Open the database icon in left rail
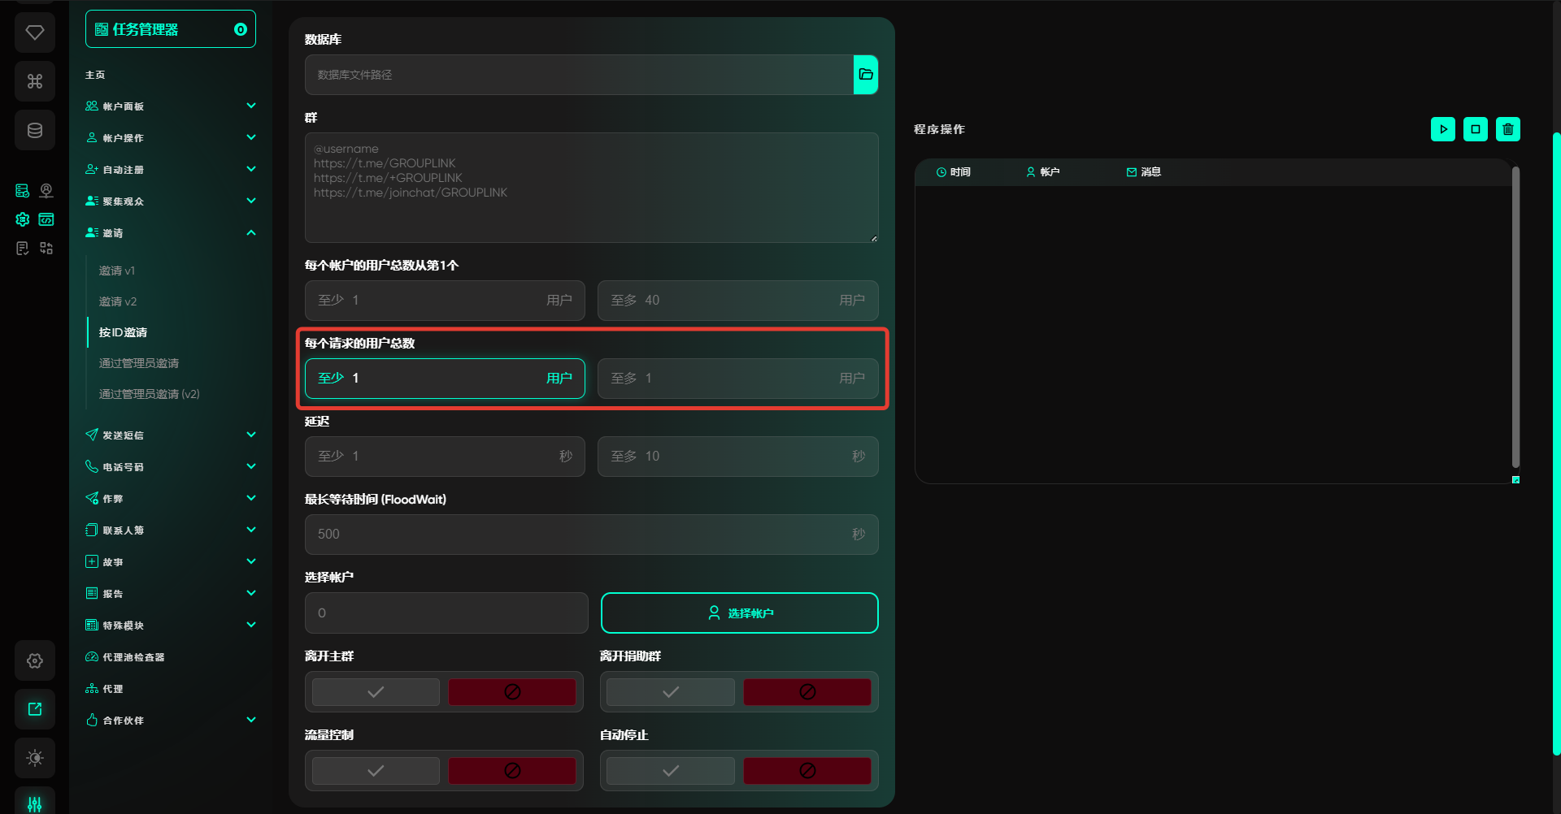The image size is (1561, 814). (x=35, y=130)
